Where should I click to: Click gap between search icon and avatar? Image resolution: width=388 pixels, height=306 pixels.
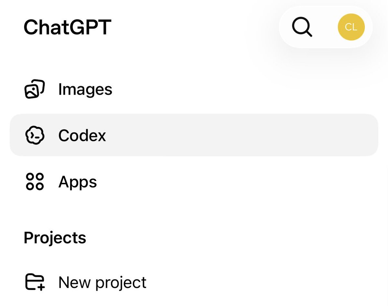(325, 27)
